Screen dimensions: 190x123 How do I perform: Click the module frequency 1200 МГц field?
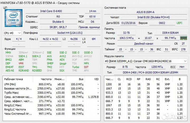pyautogui.click(x=157, y=67)
